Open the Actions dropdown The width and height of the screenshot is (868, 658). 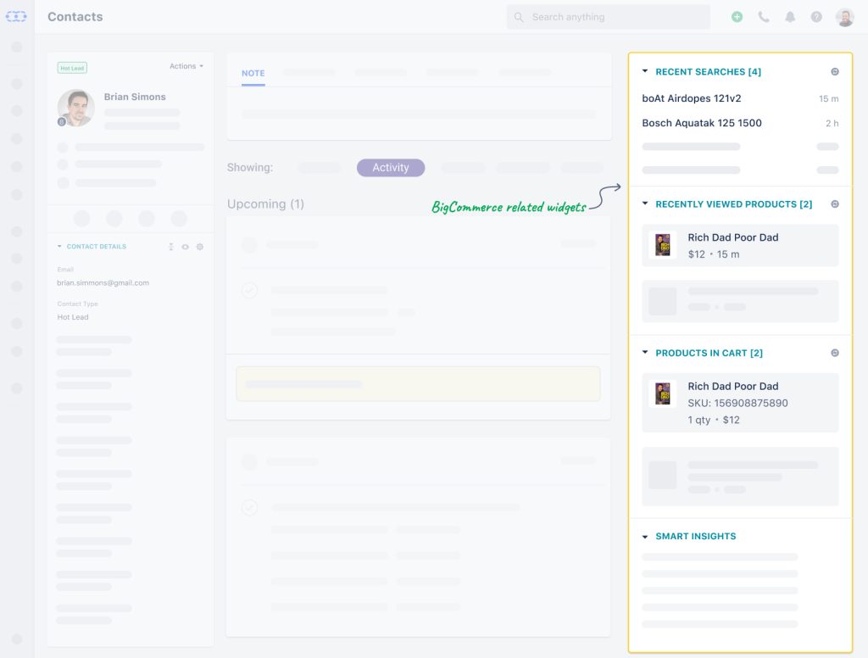point(185,65)
